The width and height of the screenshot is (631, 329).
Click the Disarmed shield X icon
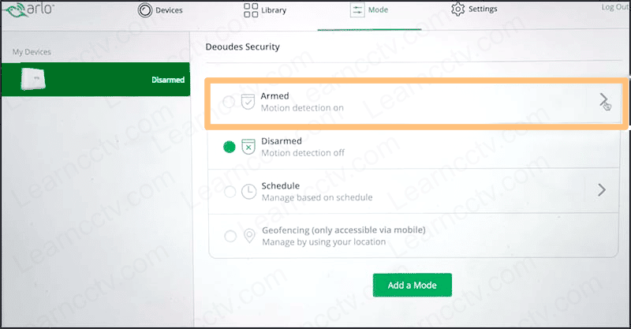tap(248, 147)
